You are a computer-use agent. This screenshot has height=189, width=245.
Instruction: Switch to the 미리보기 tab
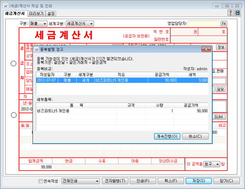pyautogui.click(x=36, y=14)
